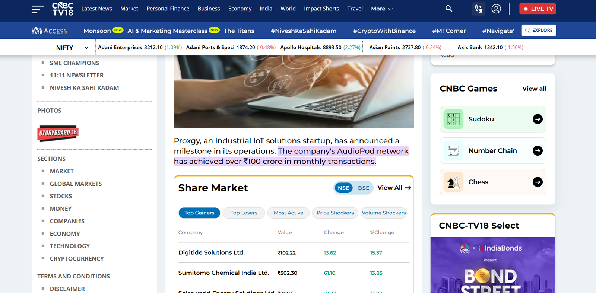Open SME Champions sidebar link
The height and width of the screenshot is (293, 596).
pos(74,63)
